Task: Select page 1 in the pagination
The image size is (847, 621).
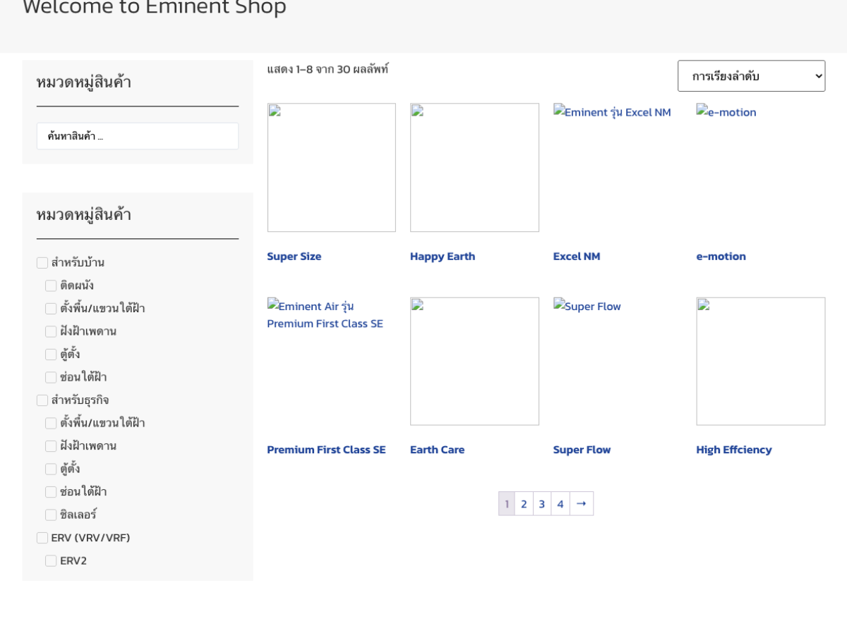Action: coord(507,504)
